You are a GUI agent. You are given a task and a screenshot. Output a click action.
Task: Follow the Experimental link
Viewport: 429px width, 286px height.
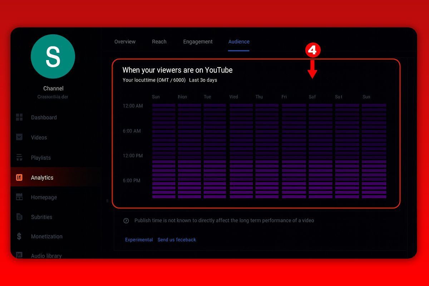[139, 240]
